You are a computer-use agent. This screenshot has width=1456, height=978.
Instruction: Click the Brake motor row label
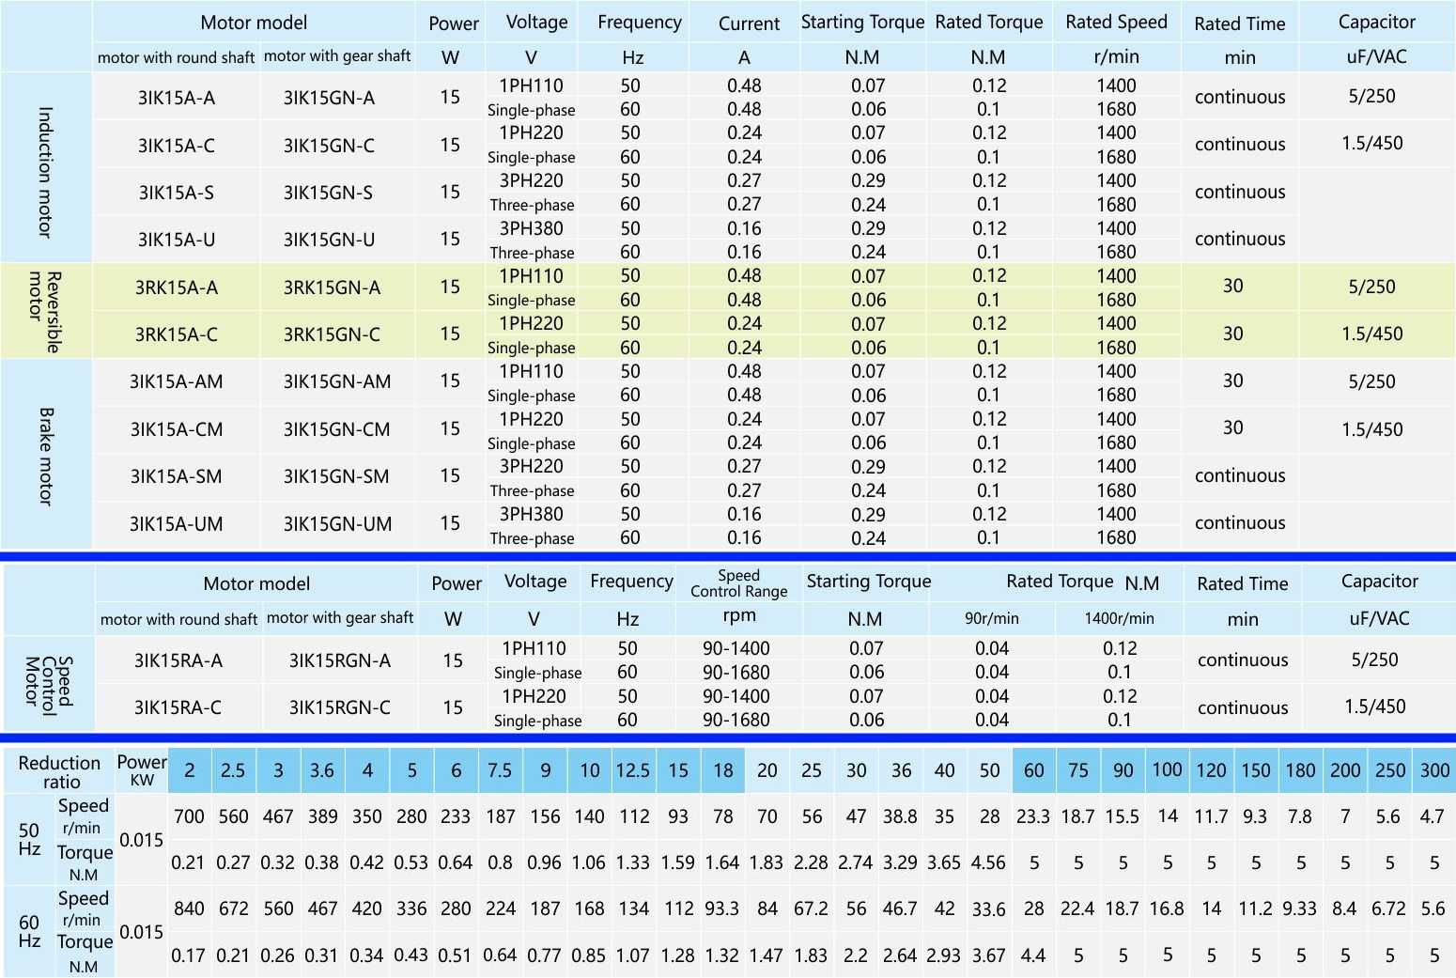point(45,456)
